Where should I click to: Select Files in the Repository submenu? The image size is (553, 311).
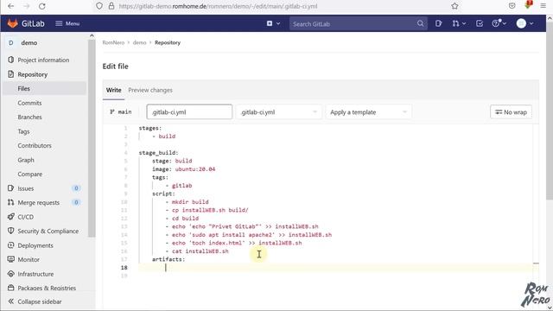44,88
